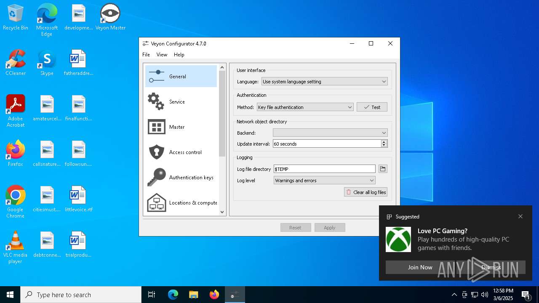Click Join Now in Xbox notification

(x=420, y=267)
